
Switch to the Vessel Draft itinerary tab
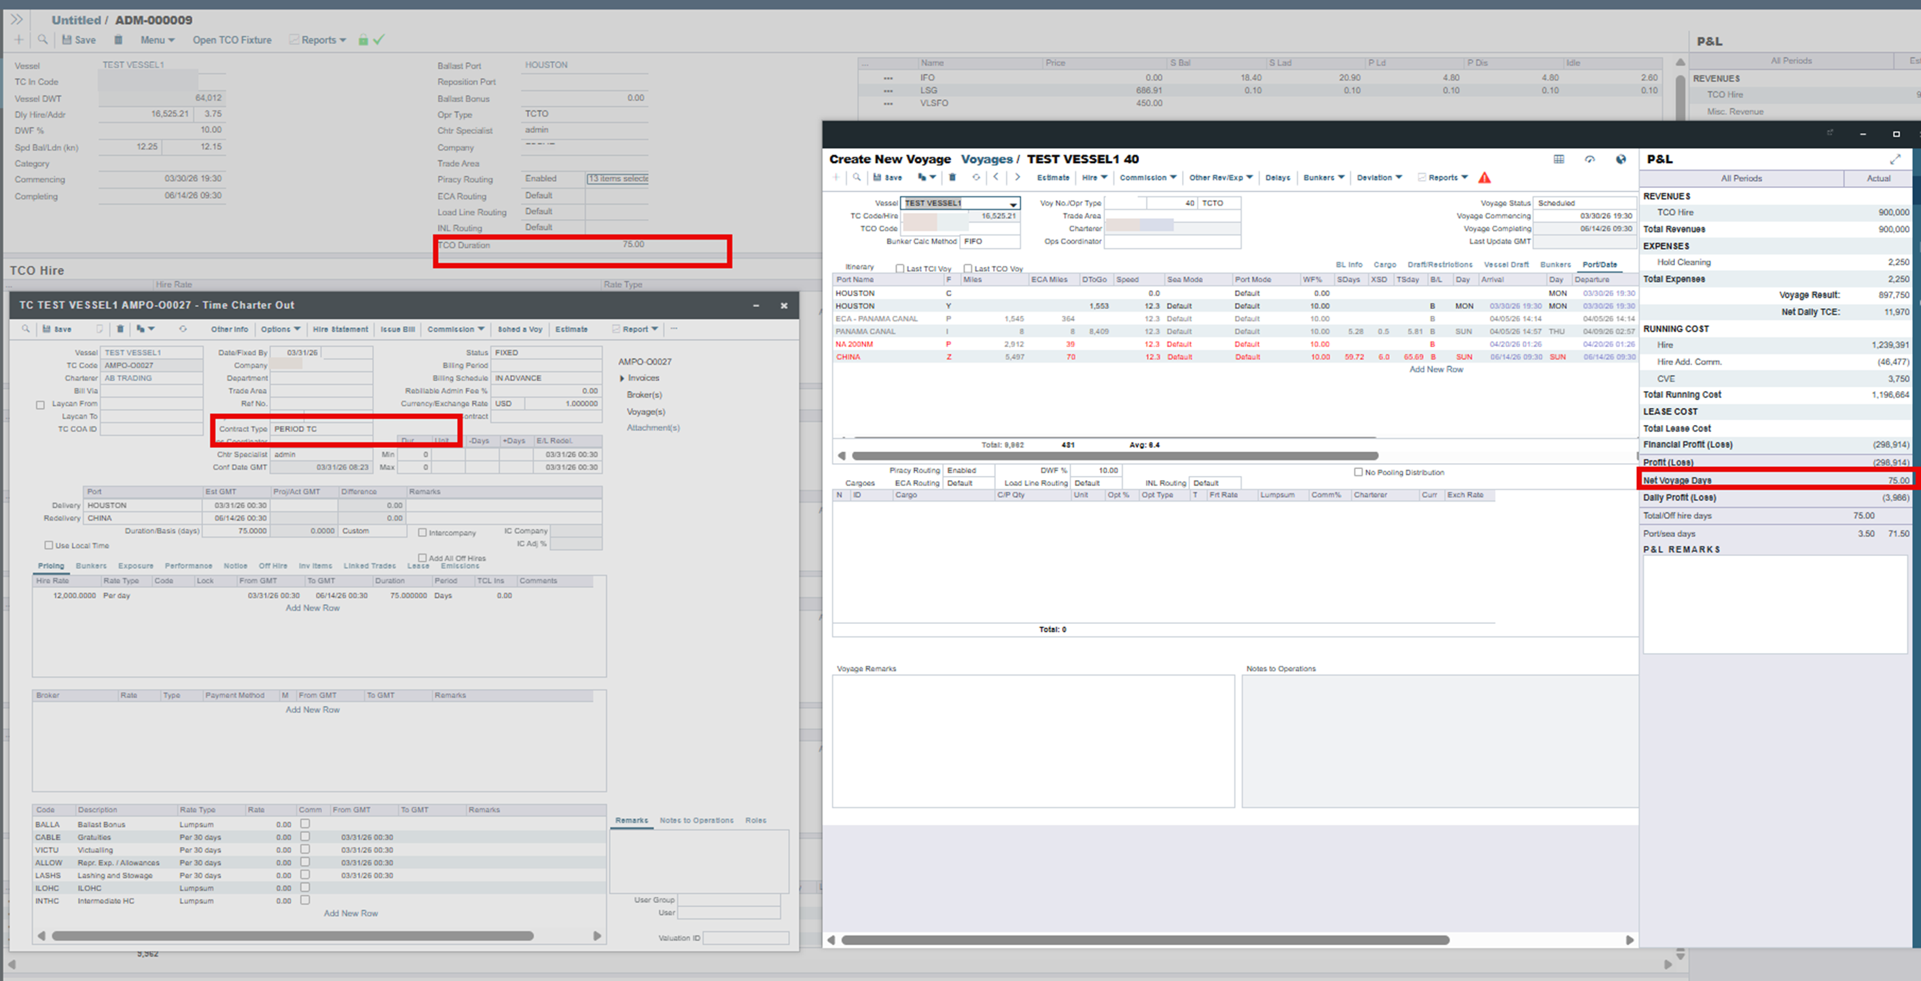point(1506,265)
